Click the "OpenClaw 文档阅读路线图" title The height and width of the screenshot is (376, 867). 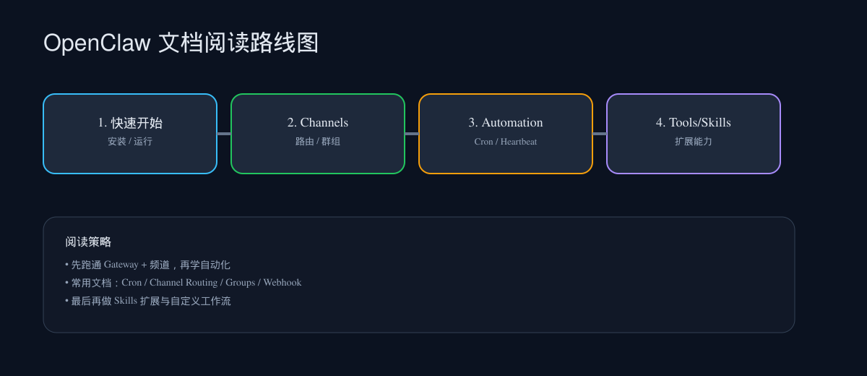(x=181, y=43)
